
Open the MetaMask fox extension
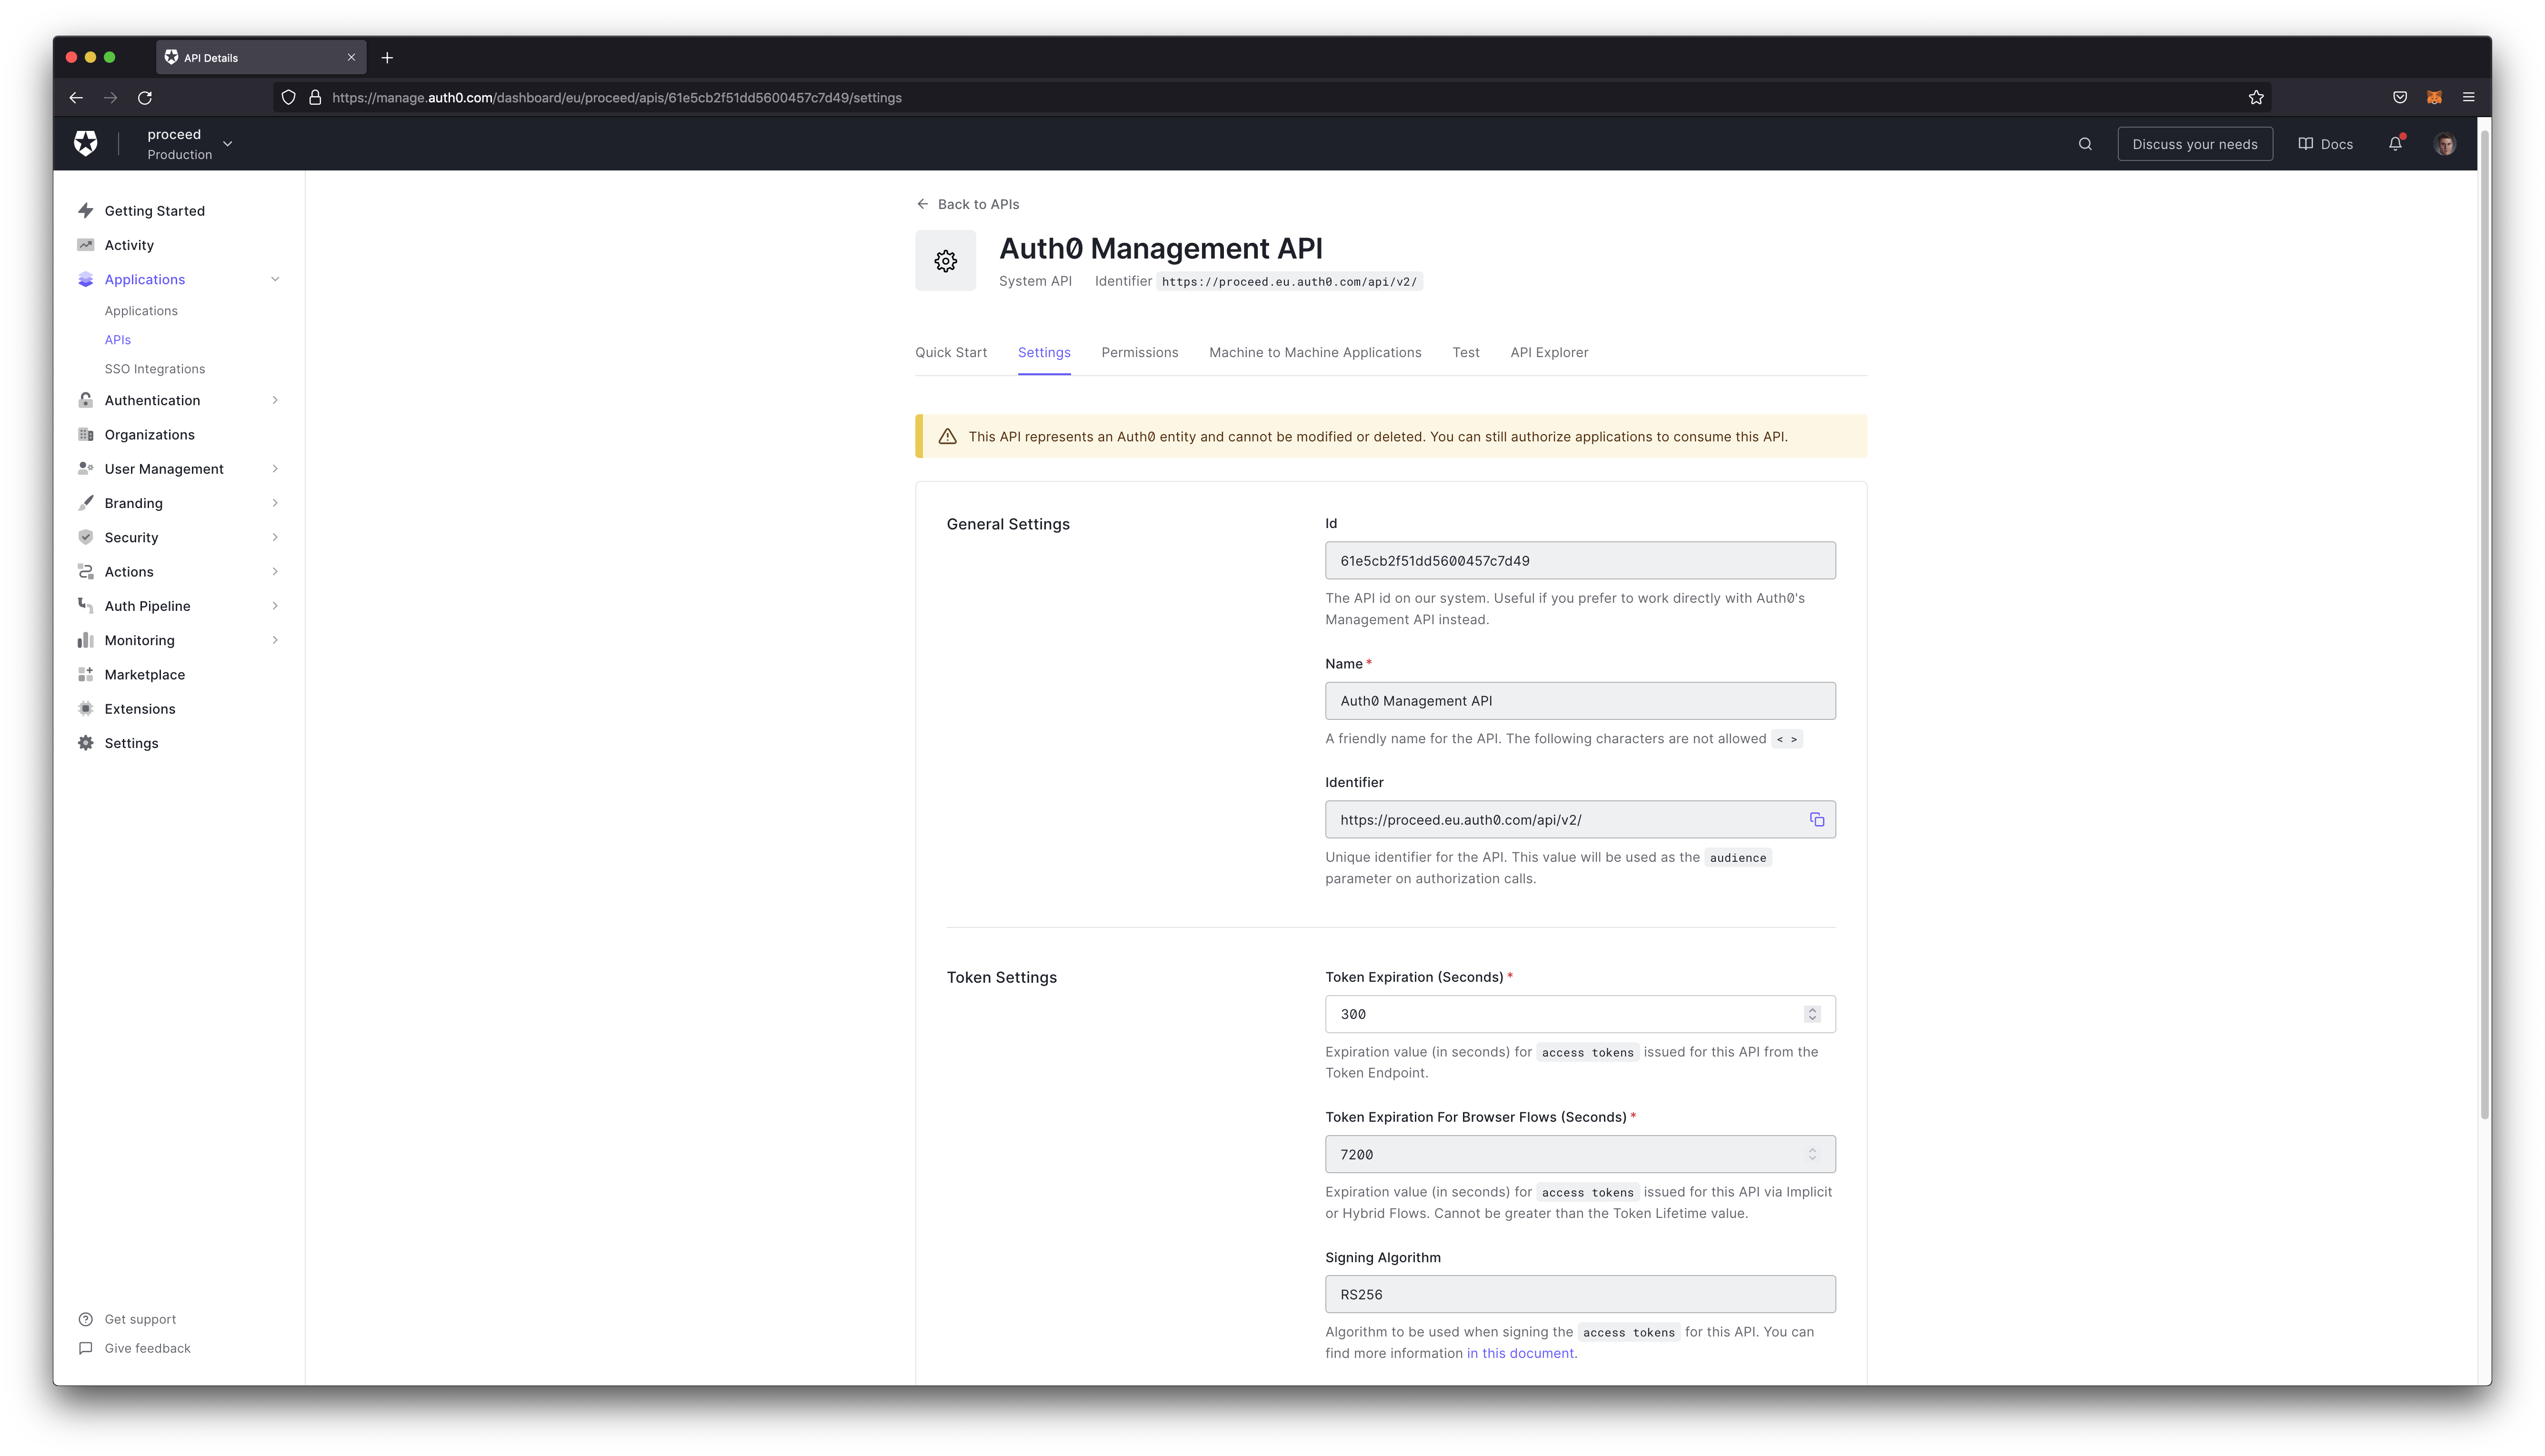click(2434, 98)
